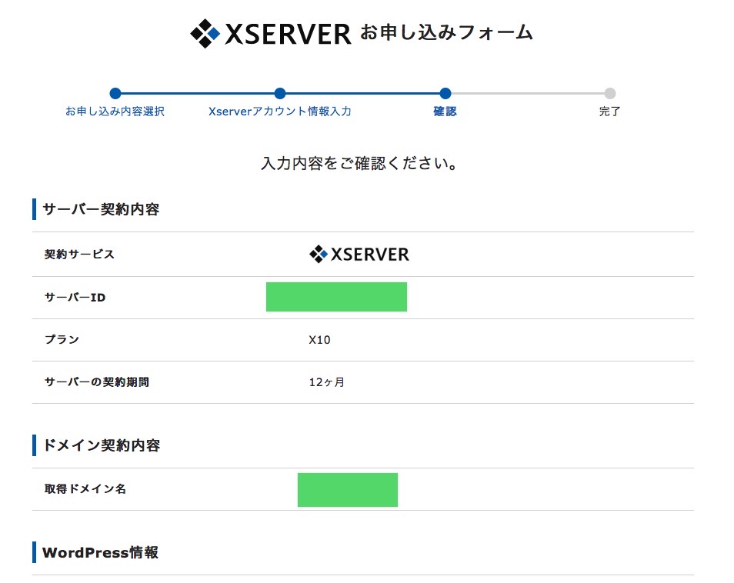Click the 確認 progress step circle
The width and height of the screenshot is (734, 583).
pyautogui.click(x=445, y=94)
